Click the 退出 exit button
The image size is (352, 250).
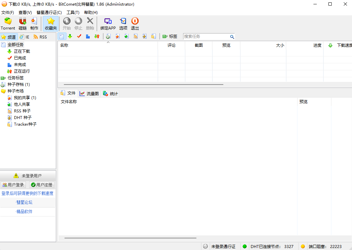tap(135, 24)
